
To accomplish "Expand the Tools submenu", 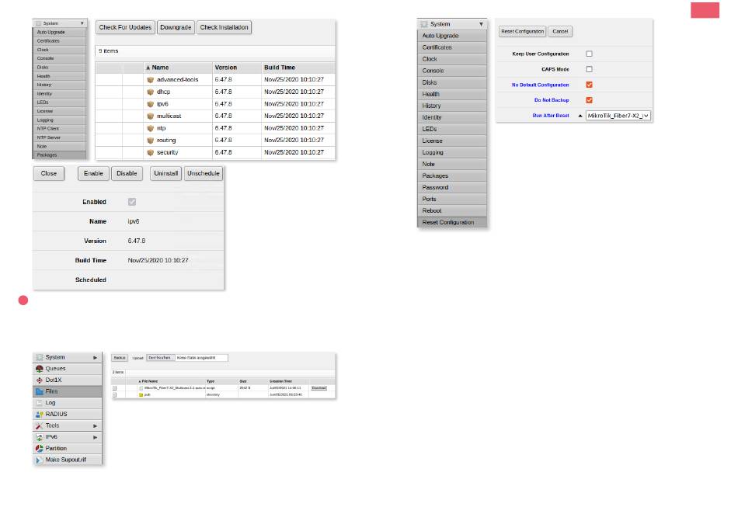I will click(96, 425).
